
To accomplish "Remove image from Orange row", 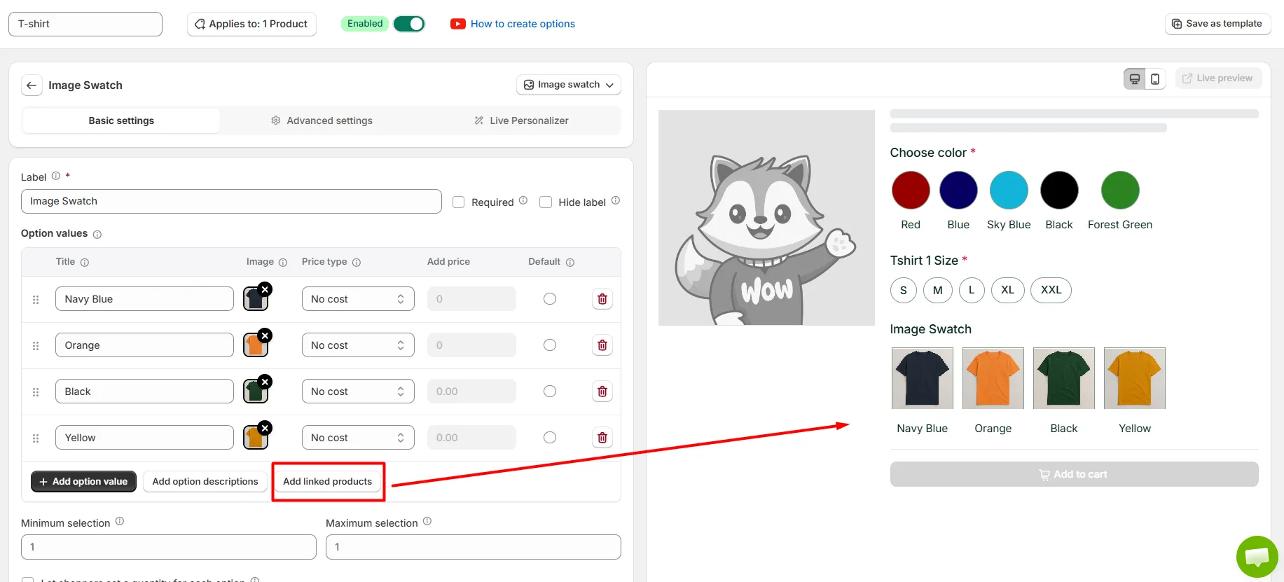I will click(x=265, y=335).
